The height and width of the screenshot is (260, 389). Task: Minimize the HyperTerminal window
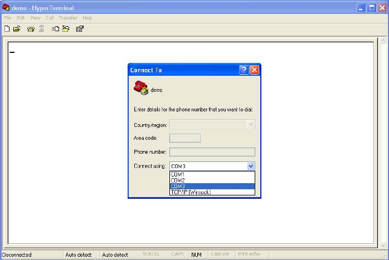[x=361, y=8]
